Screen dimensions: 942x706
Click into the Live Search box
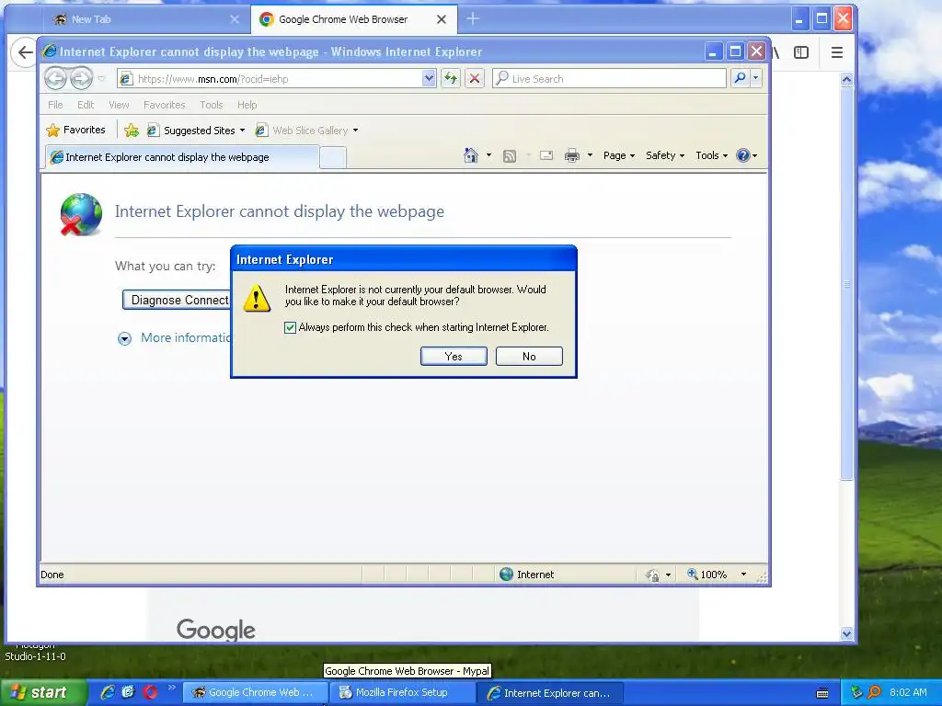pyautogui.click(x=609, y=79)
